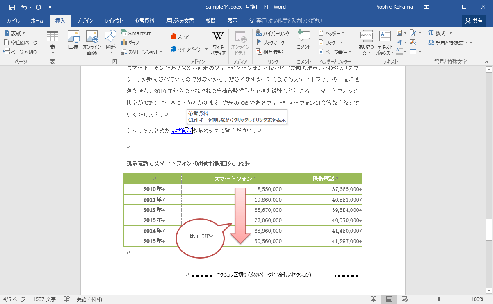Viewport: 493px width, 304px height.
Task: Open word count via 1587 文字
Action: point(44,299)
